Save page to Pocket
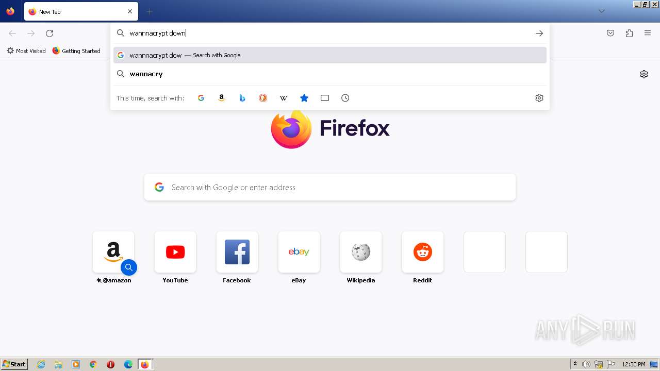 click(610, 33)
